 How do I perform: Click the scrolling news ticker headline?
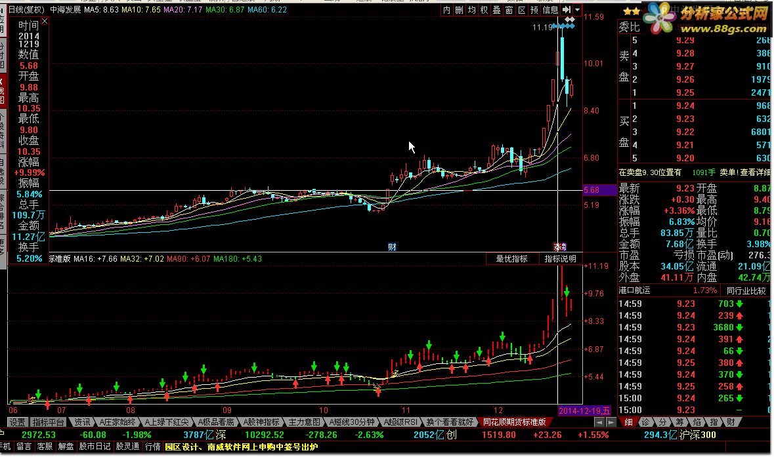242,447
